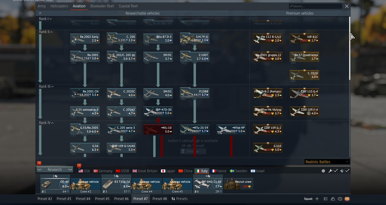Select premium Bf 109 G-2
Image resolution: width=386 pixels, height=205 pixels.
(268, 130)
